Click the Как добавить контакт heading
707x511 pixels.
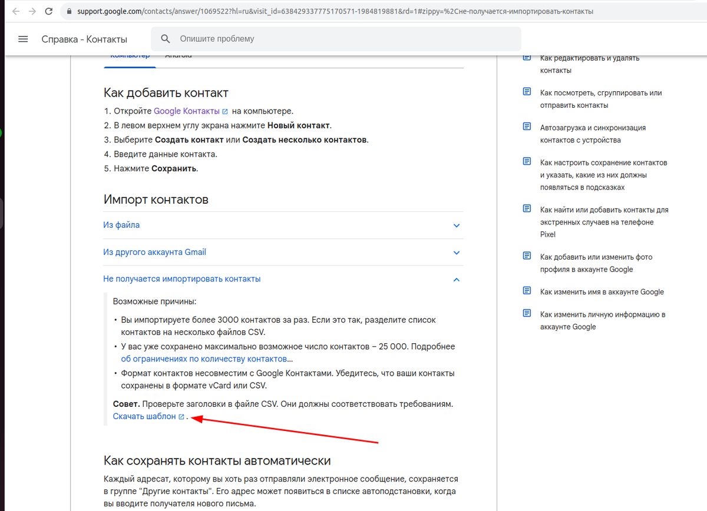(x=166, y=93)
